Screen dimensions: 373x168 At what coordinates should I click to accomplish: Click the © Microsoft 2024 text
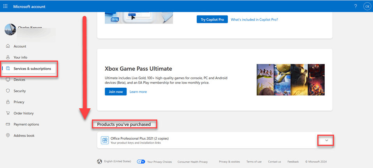pos(316,162)
